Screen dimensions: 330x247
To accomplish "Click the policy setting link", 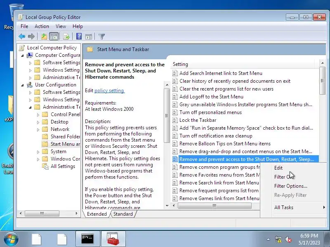I will click(x=109, y=91).
